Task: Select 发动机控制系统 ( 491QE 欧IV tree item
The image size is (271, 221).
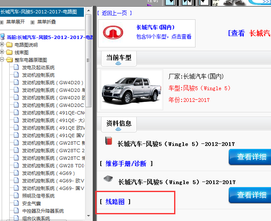Action: click(x=53, y=128)
